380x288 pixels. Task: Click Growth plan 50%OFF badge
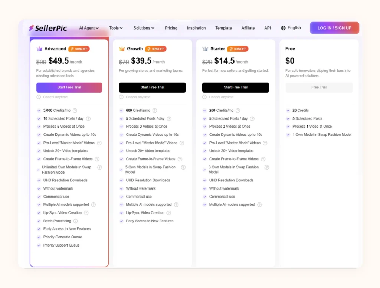click(x=155, y=49)
